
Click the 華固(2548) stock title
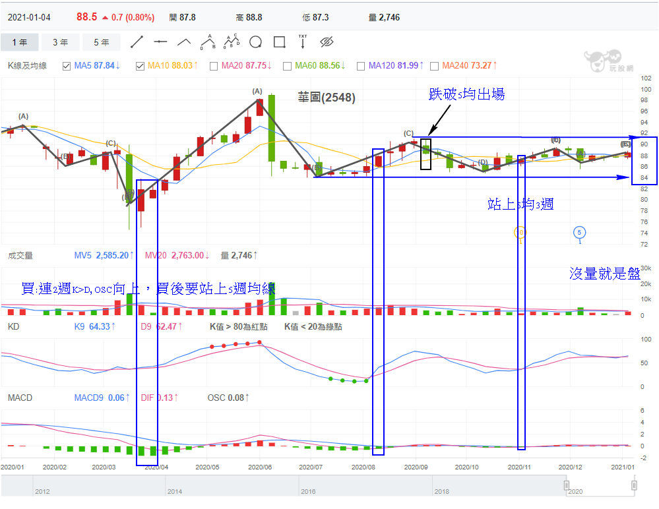327,98
